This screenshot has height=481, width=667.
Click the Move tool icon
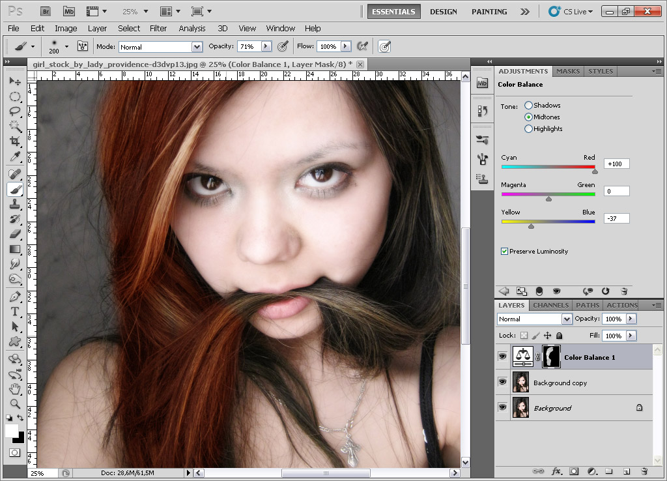(15, 81)
